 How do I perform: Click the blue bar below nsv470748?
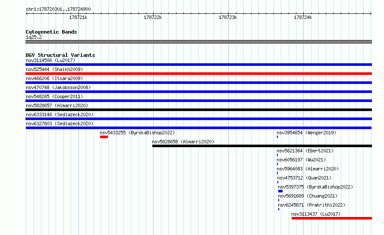pyautogui.click(x=198, y=92)
